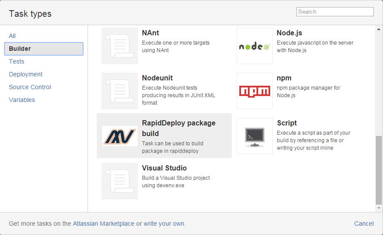Choose RapidDeploy package build title
Image resolution: width=383 pixels, height=235 pixels.
point(179,128)
